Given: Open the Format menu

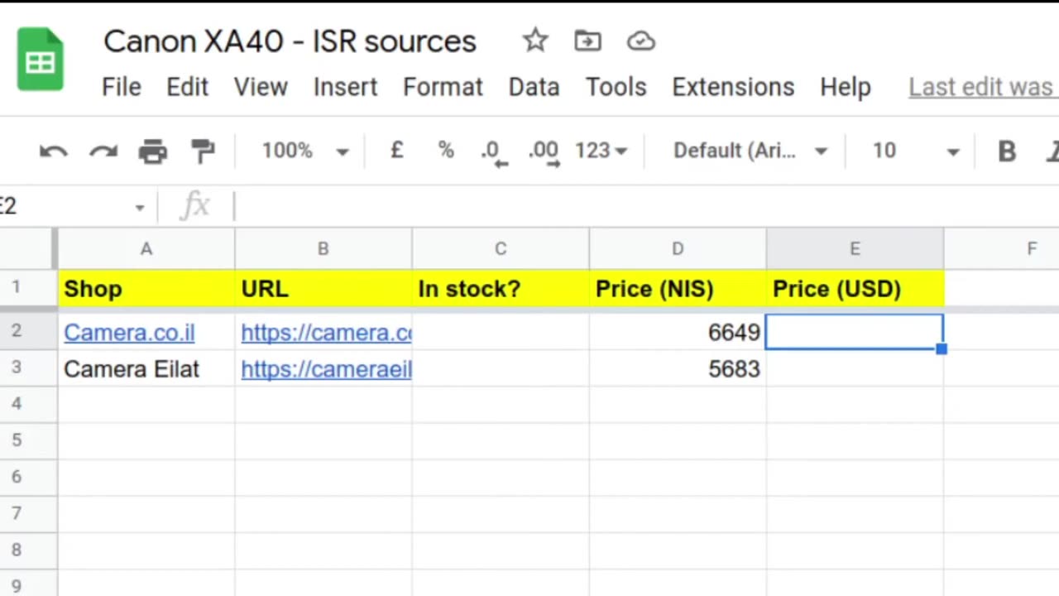Looking at the screenshot, I should (x=443, y=87).
